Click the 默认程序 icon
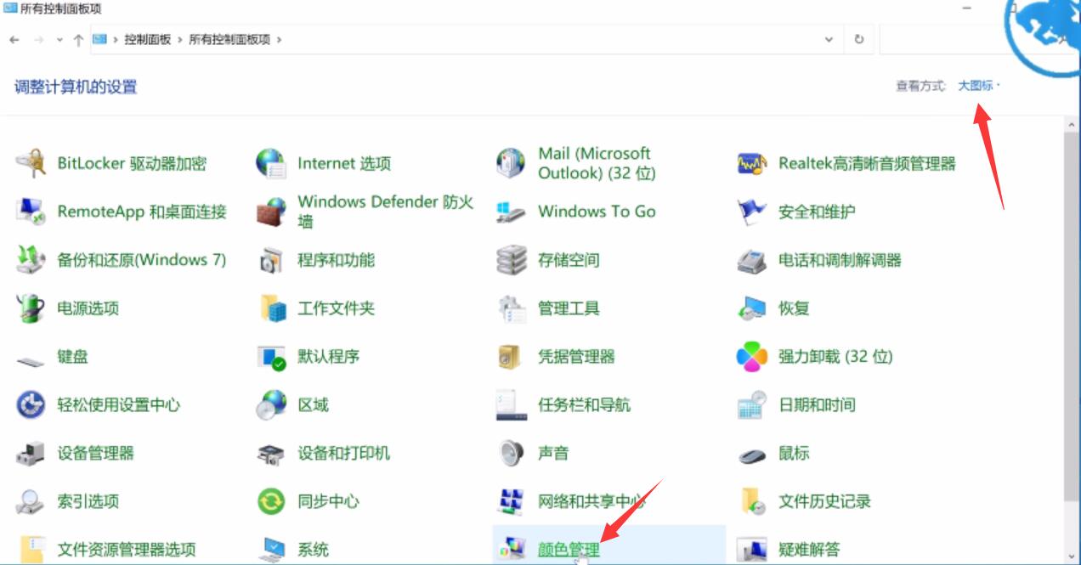Image resolution: width=1081 pixels, height=565 pixels. coord(271,357)
